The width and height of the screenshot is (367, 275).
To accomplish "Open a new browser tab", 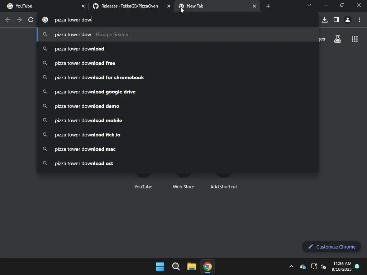I will point(268,6).
